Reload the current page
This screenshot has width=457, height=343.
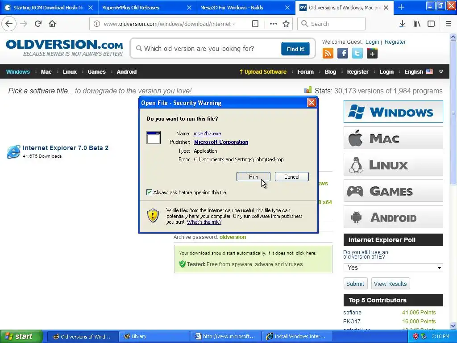[x=38, y=24]
